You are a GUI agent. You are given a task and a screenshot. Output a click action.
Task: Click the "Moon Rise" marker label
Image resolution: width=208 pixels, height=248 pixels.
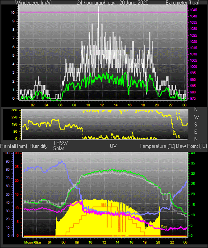(33, 242)
